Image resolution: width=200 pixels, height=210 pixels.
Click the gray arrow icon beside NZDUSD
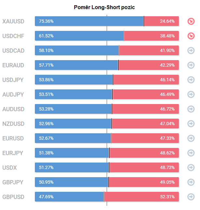click(191, 124)
